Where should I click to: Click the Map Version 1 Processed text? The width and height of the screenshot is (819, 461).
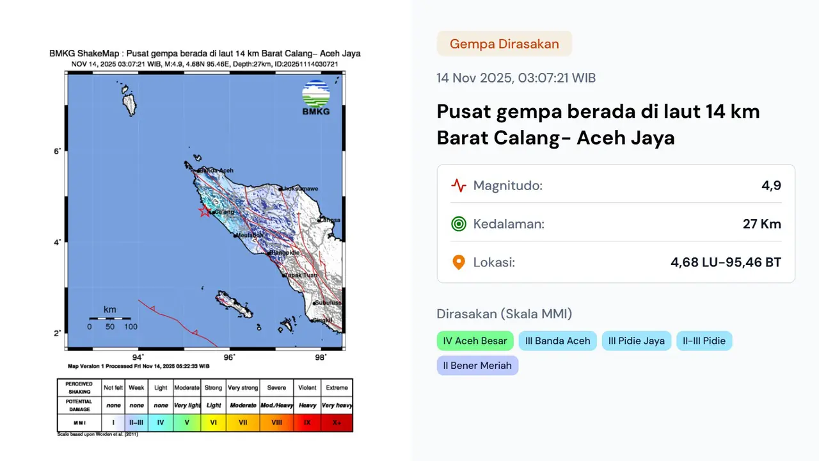coord(138,366)
